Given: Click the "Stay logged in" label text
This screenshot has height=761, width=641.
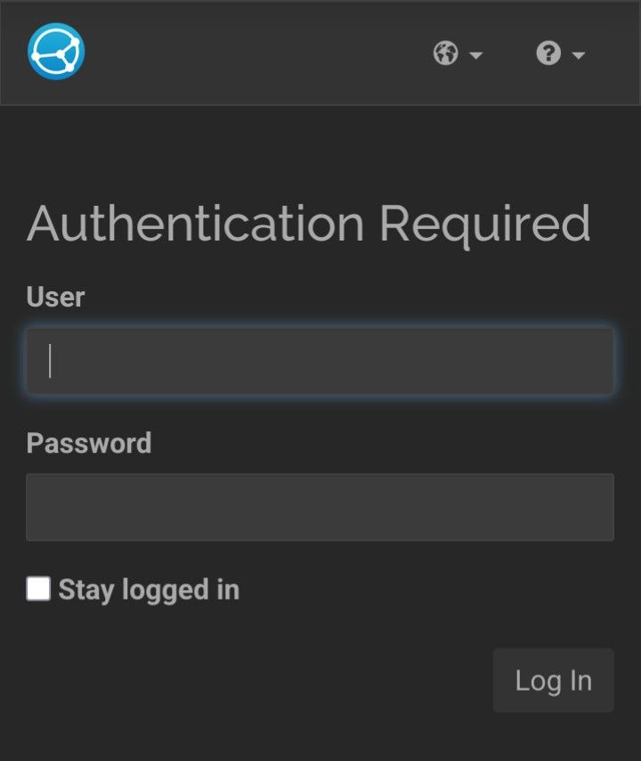Looking at the screenshot, I should click(x=149, y=590).
